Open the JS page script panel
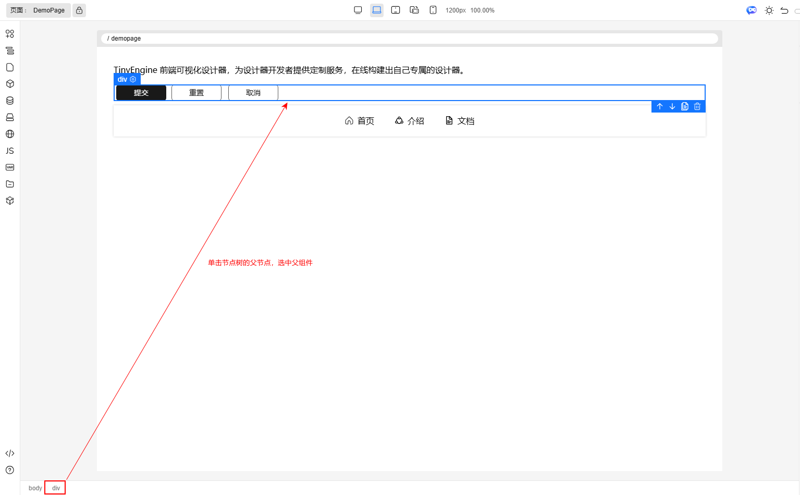Screen dimensions: 800x495 click(x=10, y=151)
